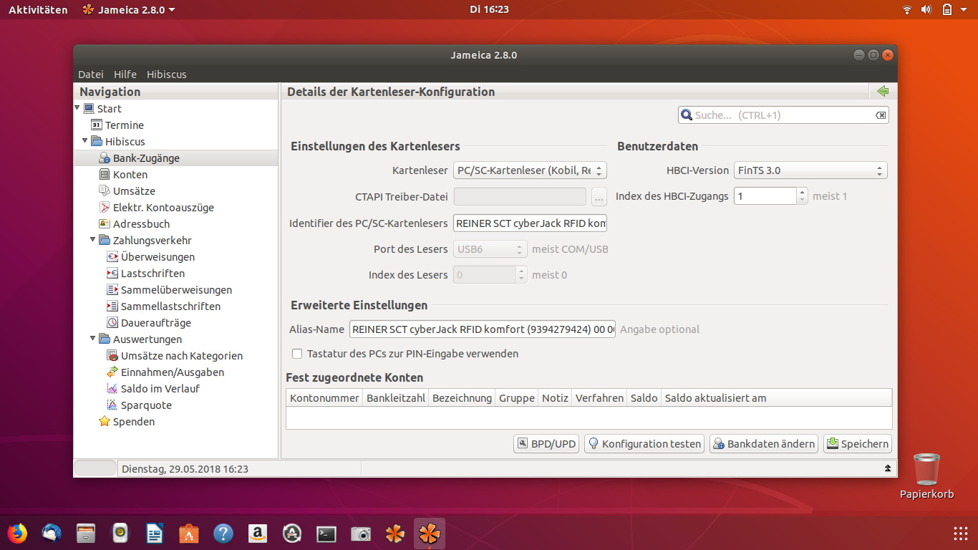
Task: Click Konfiguration testen button
Action: [644, 444]
